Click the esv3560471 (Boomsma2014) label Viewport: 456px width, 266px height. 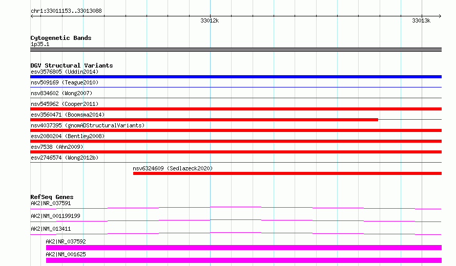[68, 115]
